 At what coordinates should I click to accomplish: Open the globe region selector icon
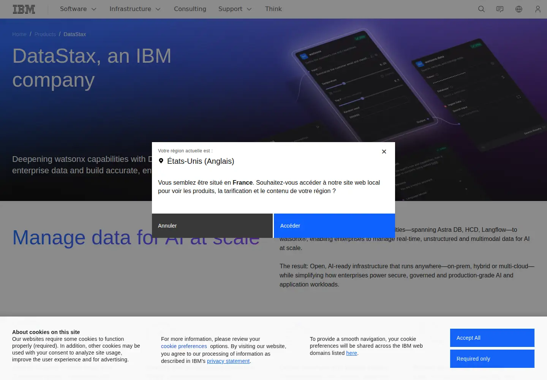[519, 9]
